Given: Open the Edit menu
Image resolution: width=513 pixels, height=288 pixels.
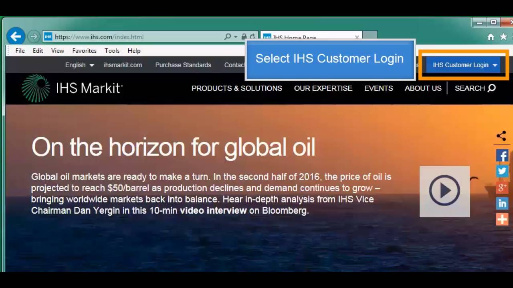Looking at the screenshot, I should point(38,51).
